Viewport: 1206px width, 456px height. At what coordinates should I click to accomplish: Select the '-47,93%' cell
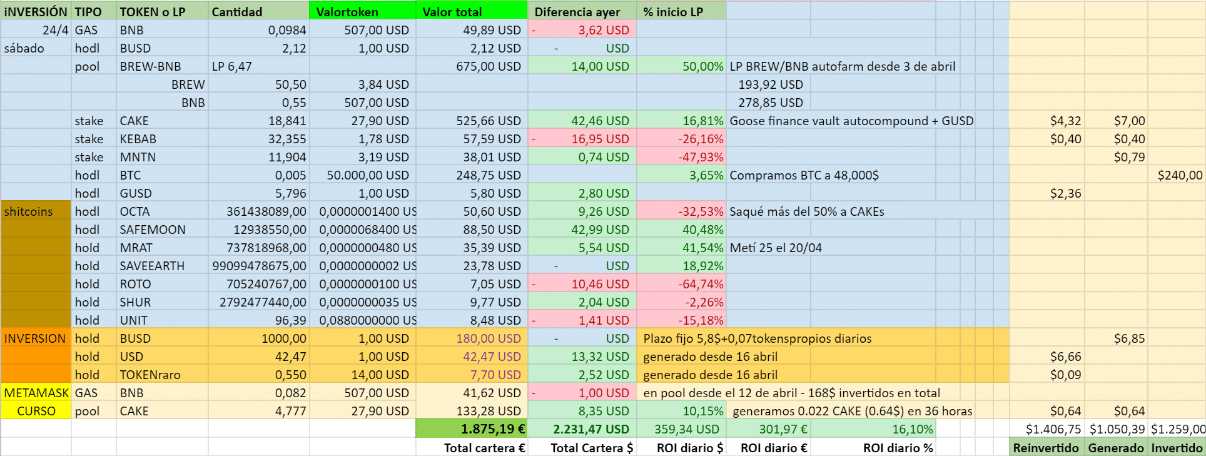coord(681,156)
